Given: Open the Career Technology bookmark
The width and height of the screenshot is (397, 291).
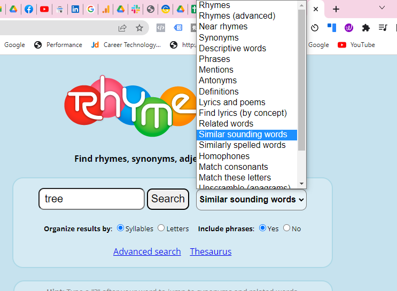Looking at the screenshot, I should (126, 45).
